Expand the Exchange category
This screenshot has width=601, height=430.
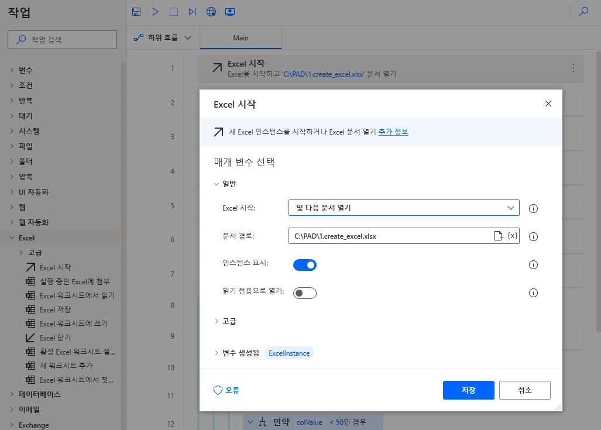coord(12,425)
